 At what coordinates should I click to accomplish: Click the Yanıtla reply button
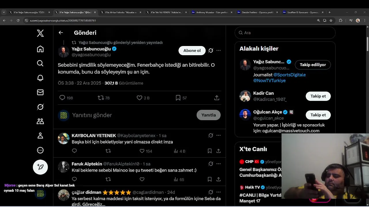point(209,115)
